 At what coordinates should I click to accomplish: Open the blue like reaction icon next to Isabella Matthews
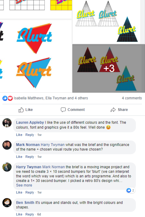5,98
